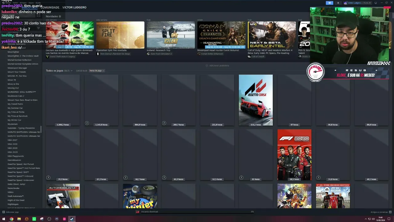Select the My Winter Car game cover
The image size is (394, 222).
(x=140, y=196)
